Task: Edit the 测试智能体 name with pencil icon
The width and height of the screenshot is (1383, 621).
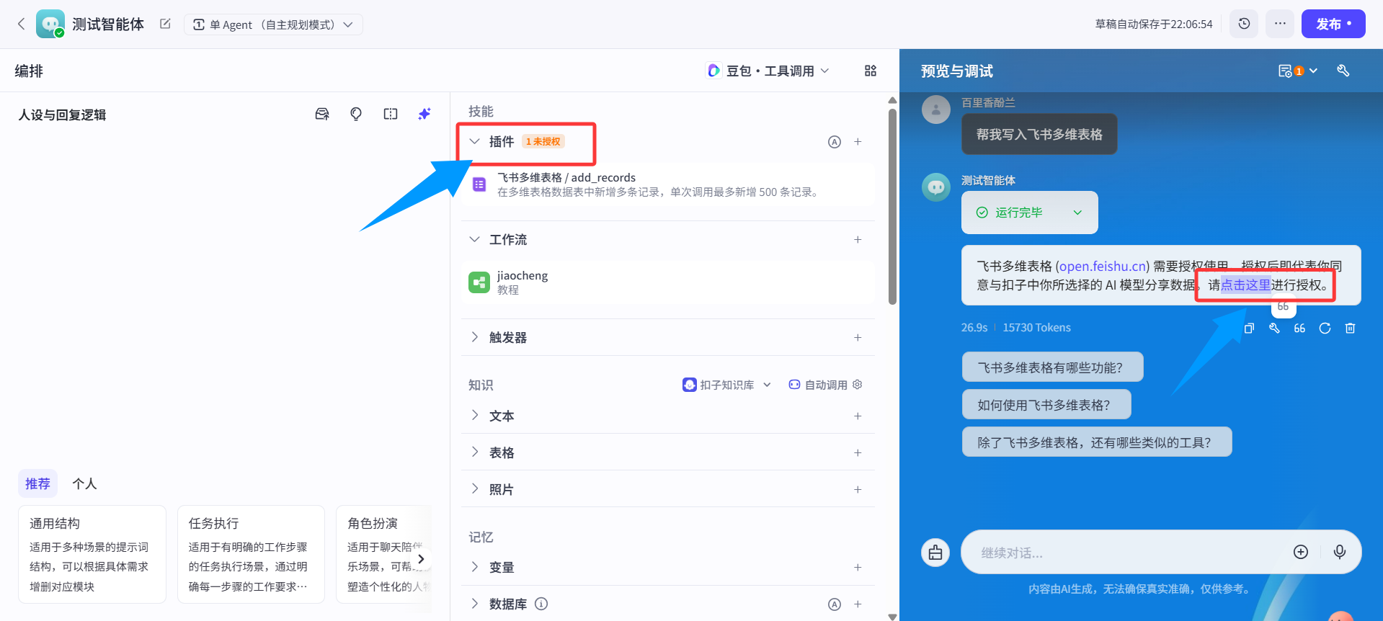Action: pyautogui.click(x=165, y=24)
